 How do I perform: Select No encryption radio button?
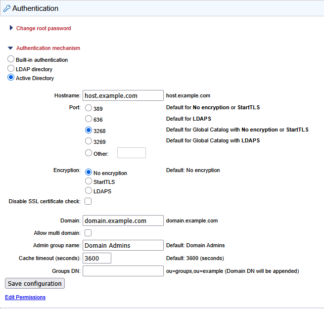[x=89, y=172]
